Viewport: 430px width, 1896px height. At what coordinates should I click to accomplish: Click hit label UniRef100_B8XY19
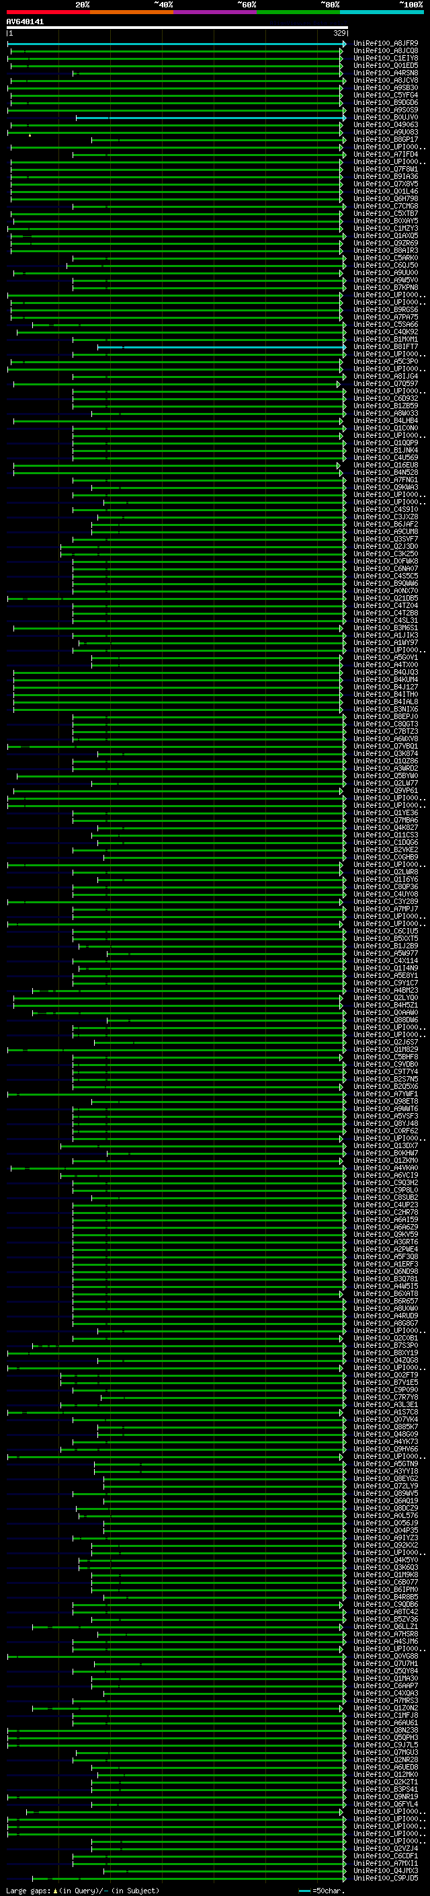click(386, 1353)
